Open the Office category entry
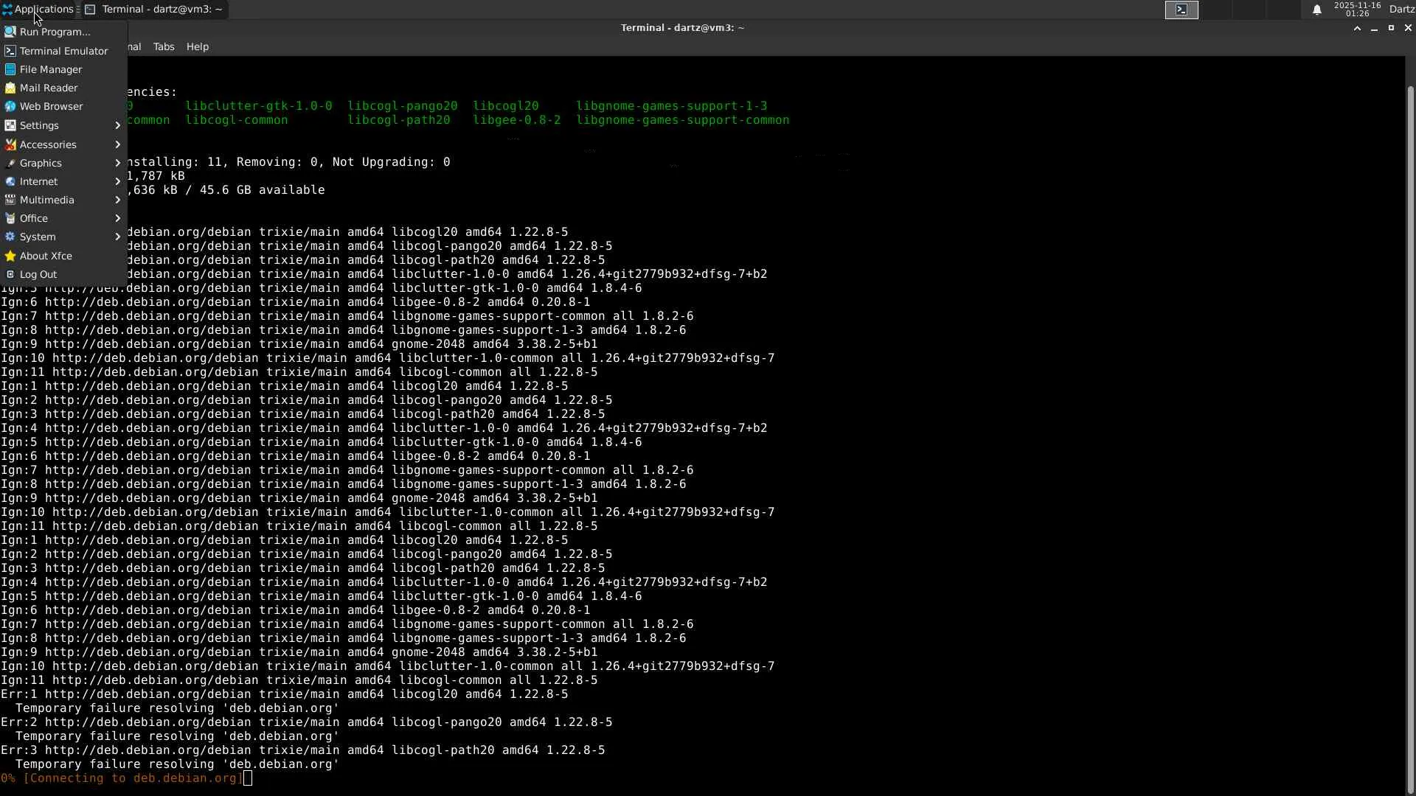The image size is (1416, 796). (34, 218)
